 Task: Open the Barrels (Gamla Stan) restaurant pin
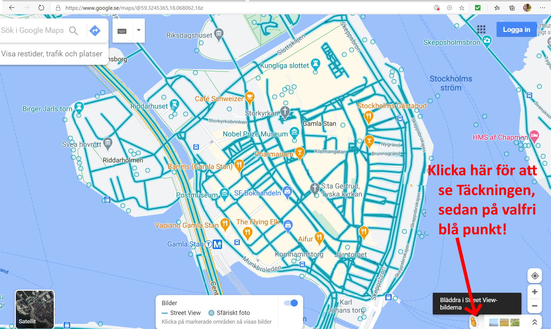click(x=239, y=166)
